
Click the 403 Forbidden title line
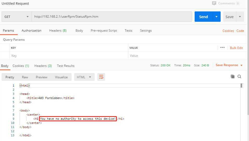[50, 98]
